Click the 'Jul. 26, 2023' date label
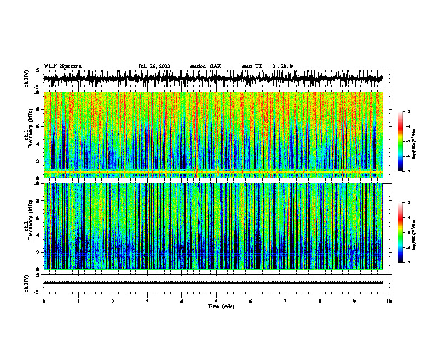The width and height of the screenshot is (438, 338). coord(154,66)
